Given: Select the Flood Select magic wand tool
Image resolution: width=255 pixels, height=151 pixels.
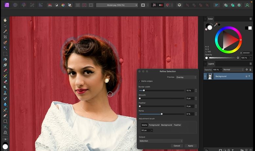Looking at the screenshot, I should point(5,48).
